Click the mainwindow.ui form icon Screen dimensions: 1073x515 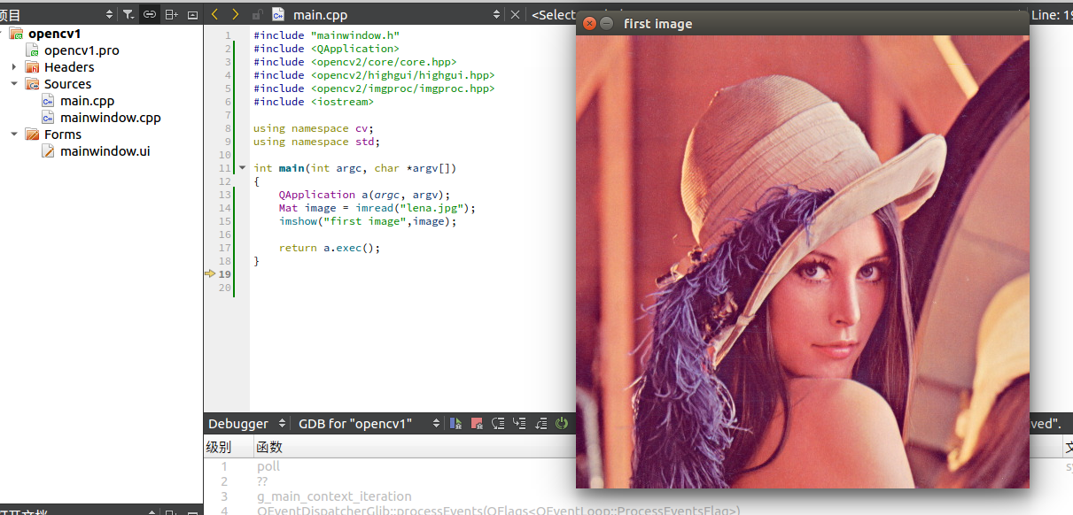[x=49, y=151]
